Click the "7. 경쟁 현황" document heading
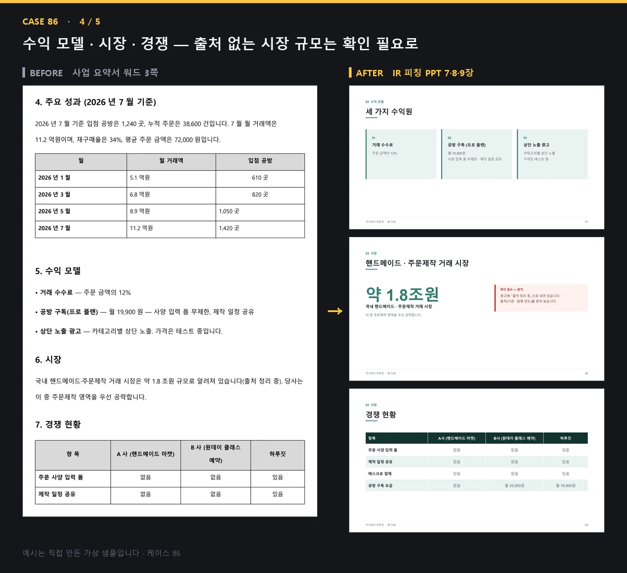This screenshot has height=573, width=627. [58, 424]
